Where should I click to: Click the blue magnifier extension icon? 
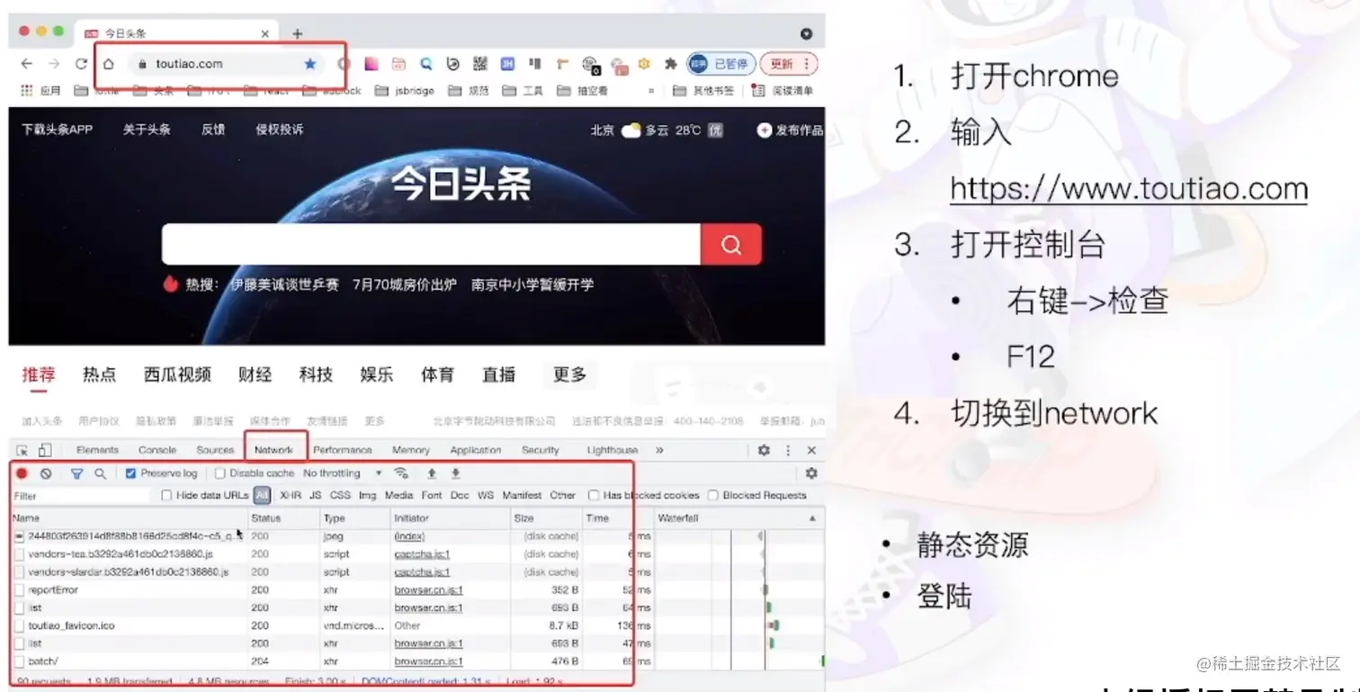point(426,64)
